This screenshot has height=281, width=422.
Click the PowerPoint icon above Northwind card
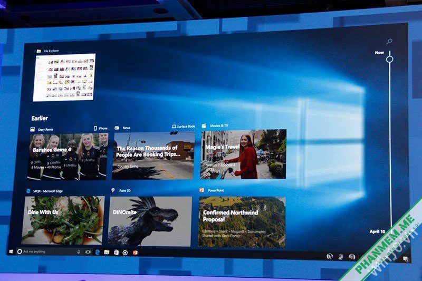[x=202, y=190]
